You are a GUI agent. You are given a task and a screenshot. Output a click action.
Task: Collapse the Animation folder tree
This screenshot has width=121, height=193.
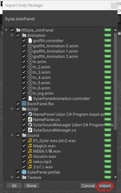coord(12,36)
